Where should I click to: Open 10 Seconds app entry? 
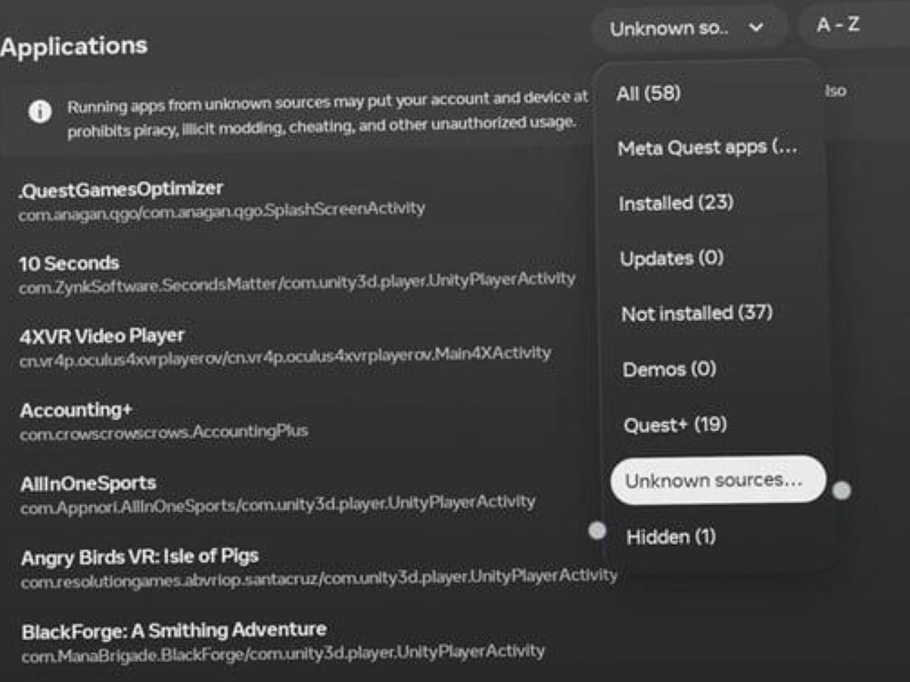click(x=69, y=263)
